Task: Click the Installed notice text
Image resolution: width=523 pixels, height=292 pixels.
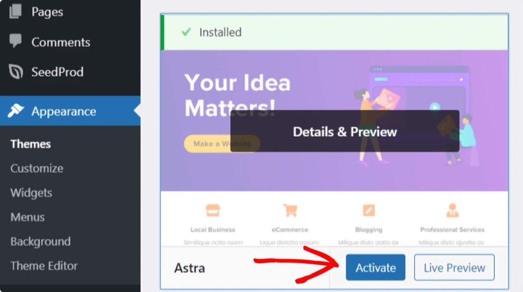Action: (220, 32)
